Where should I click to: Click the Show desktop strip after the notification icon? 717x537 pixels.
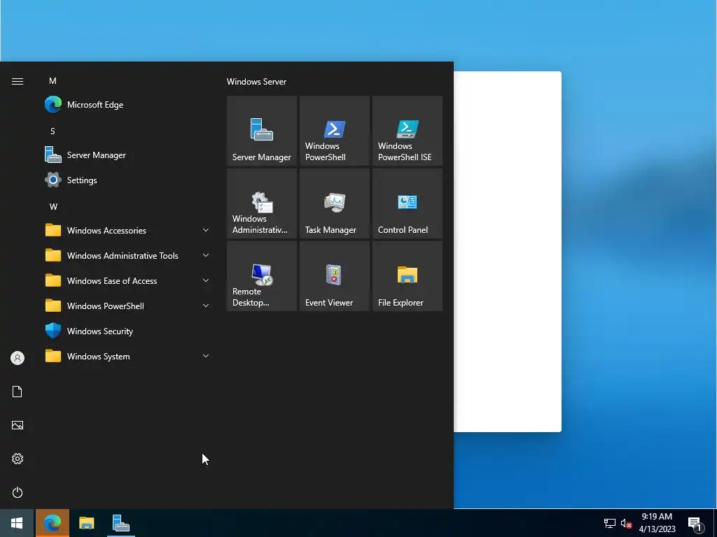[x=715, y=523]
